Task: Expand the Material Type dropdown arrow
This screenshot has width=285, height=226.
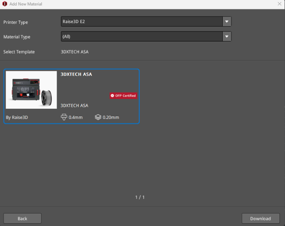Action: (227, 37)
